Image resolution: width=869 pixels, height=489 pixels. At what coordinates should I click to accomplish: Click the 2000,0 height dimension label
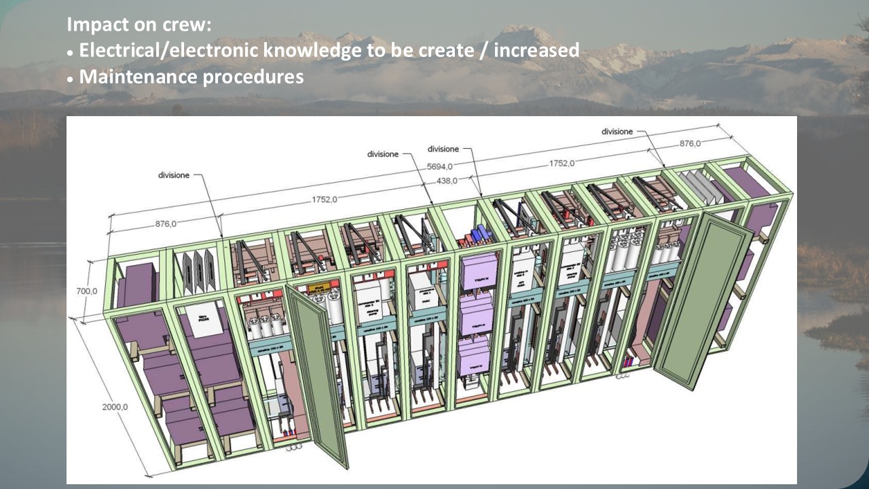click(115, 407)
